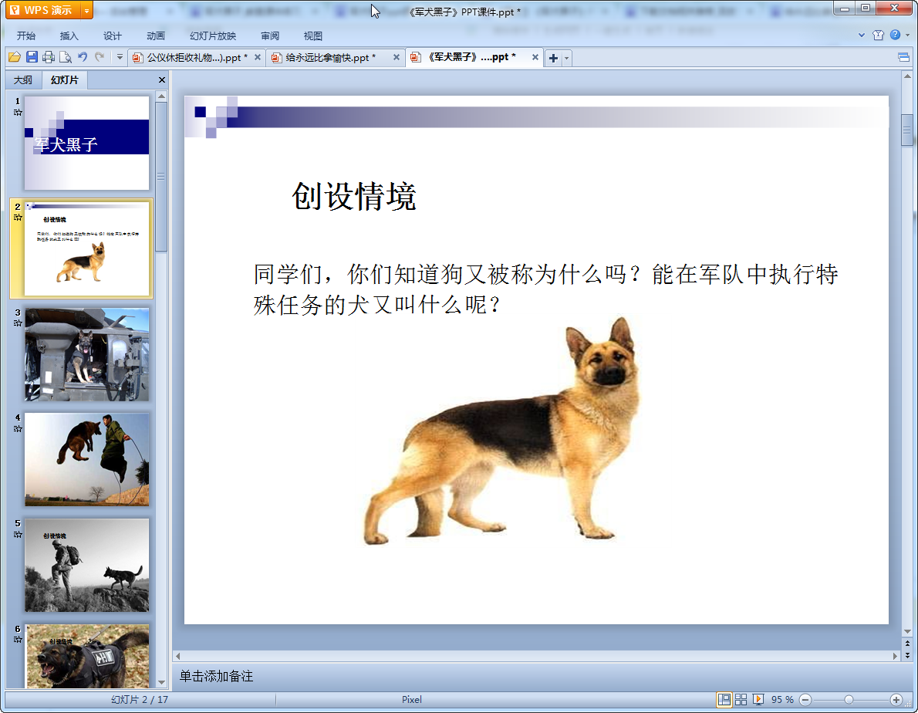Go to next slide with double-down arrow
The height and width of the screenshot is (713, 918).
click(x=907, y=655)
